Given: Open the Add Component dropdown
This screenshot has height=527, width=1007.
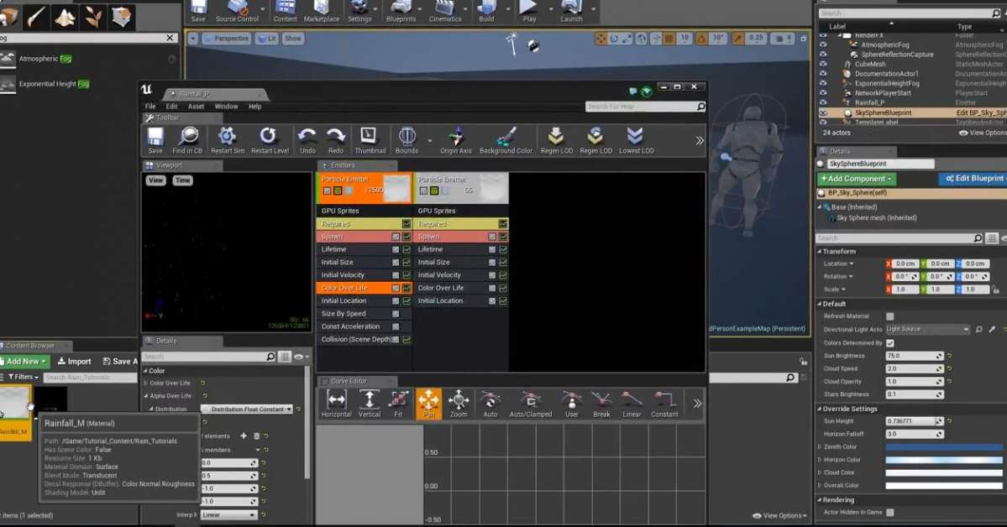Looking at the screenshot, I should (857, 179).
